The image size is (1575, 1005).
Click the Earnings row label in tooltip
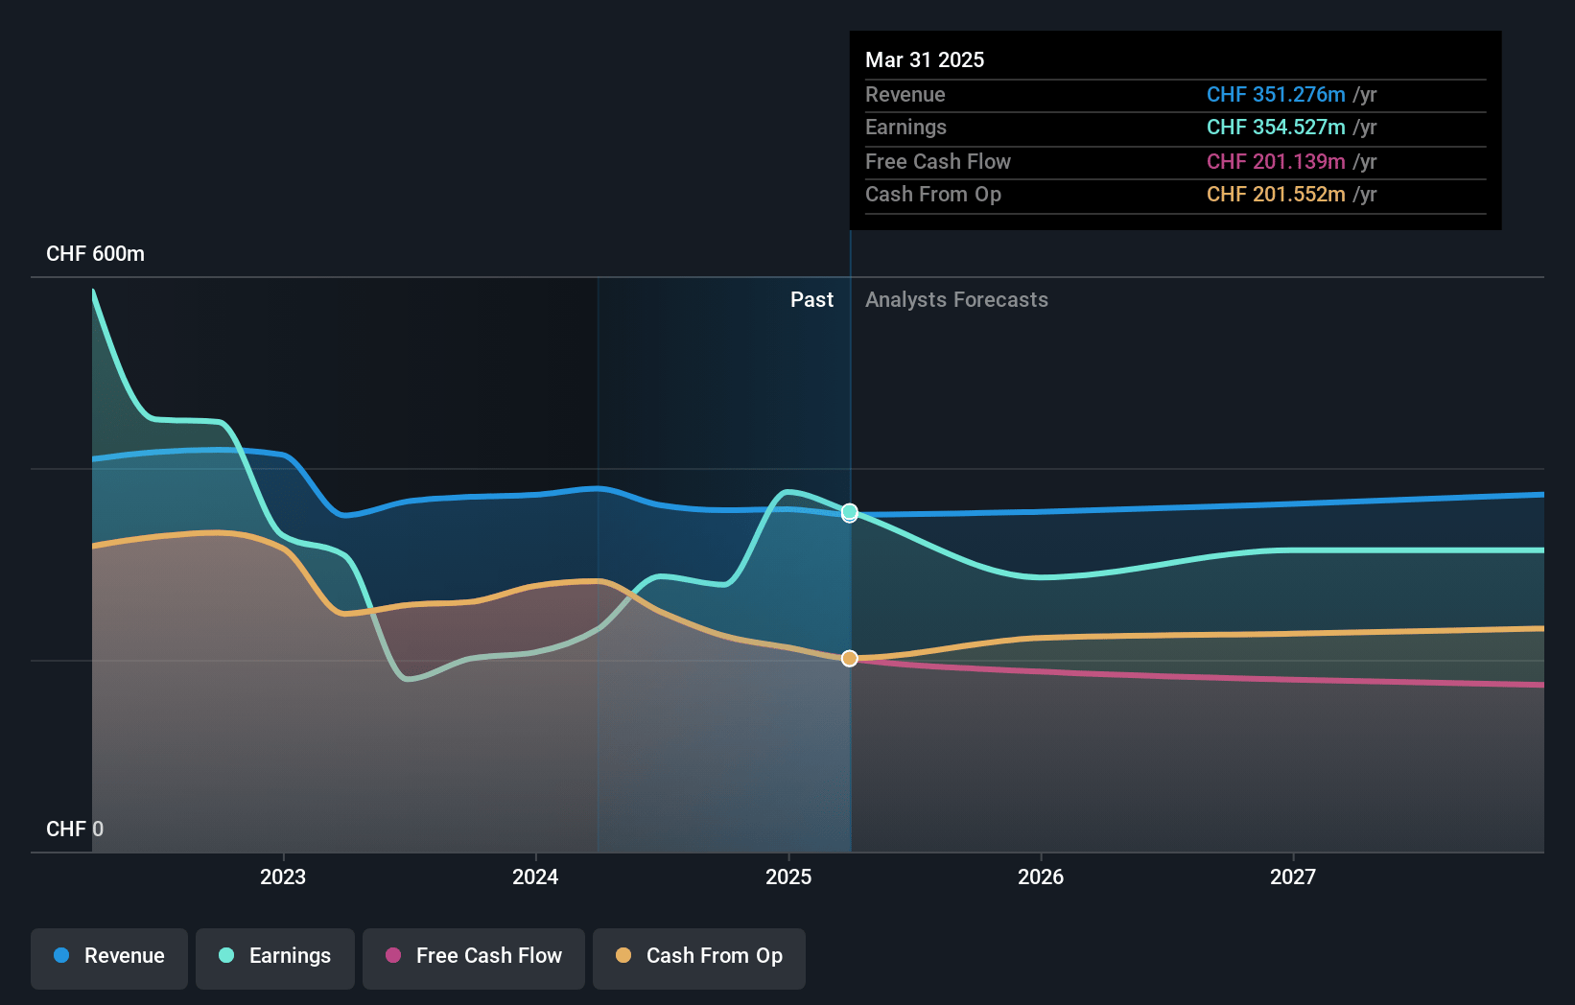(905, 128)
